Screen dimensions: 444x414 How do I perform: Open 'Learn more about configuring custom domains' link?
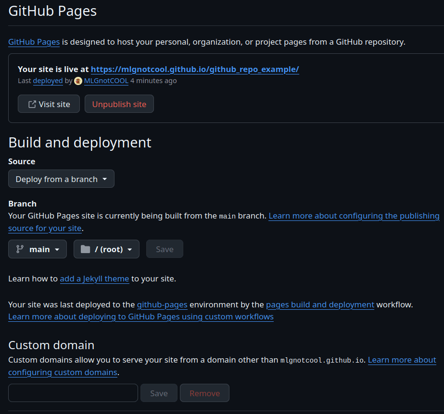(x=402, y=360)
